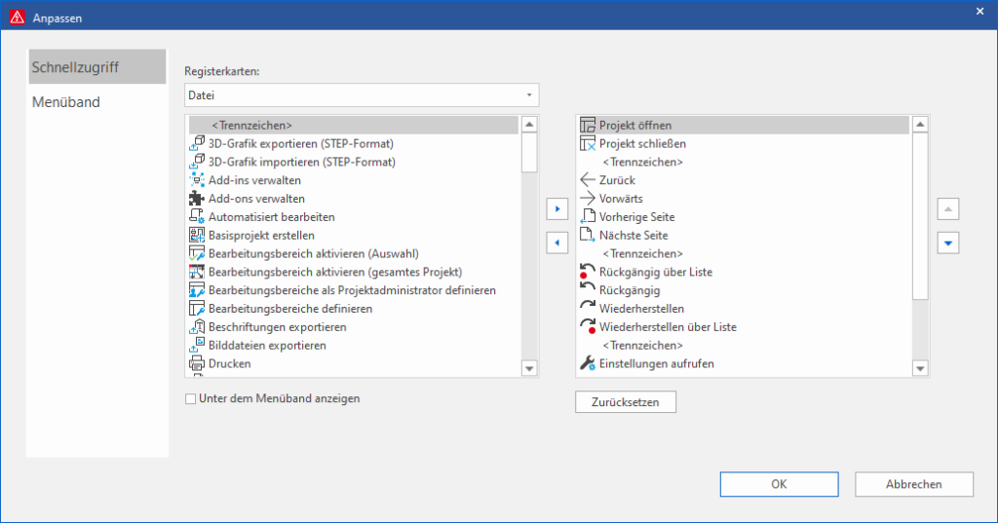Select the Wiederherstellen redo icon
998x523 pixels.
pyautogui.click(x=587, y=309)
